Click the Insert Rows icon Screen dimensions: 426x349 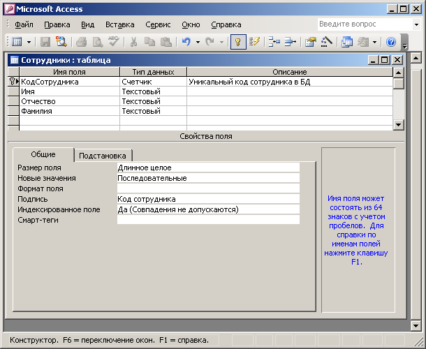point(274,42)
